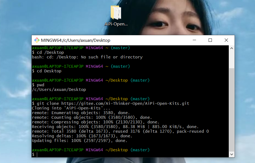Click the '$ cd Desktop' command line
This screenshot has width=255, height=163.
point(47,71)
